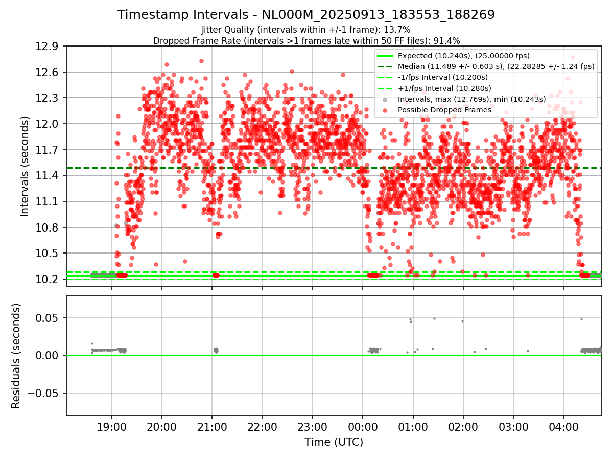Click the 12.6 y-axis tick label
Screen dimensions: 613x460
pos(46,72)
